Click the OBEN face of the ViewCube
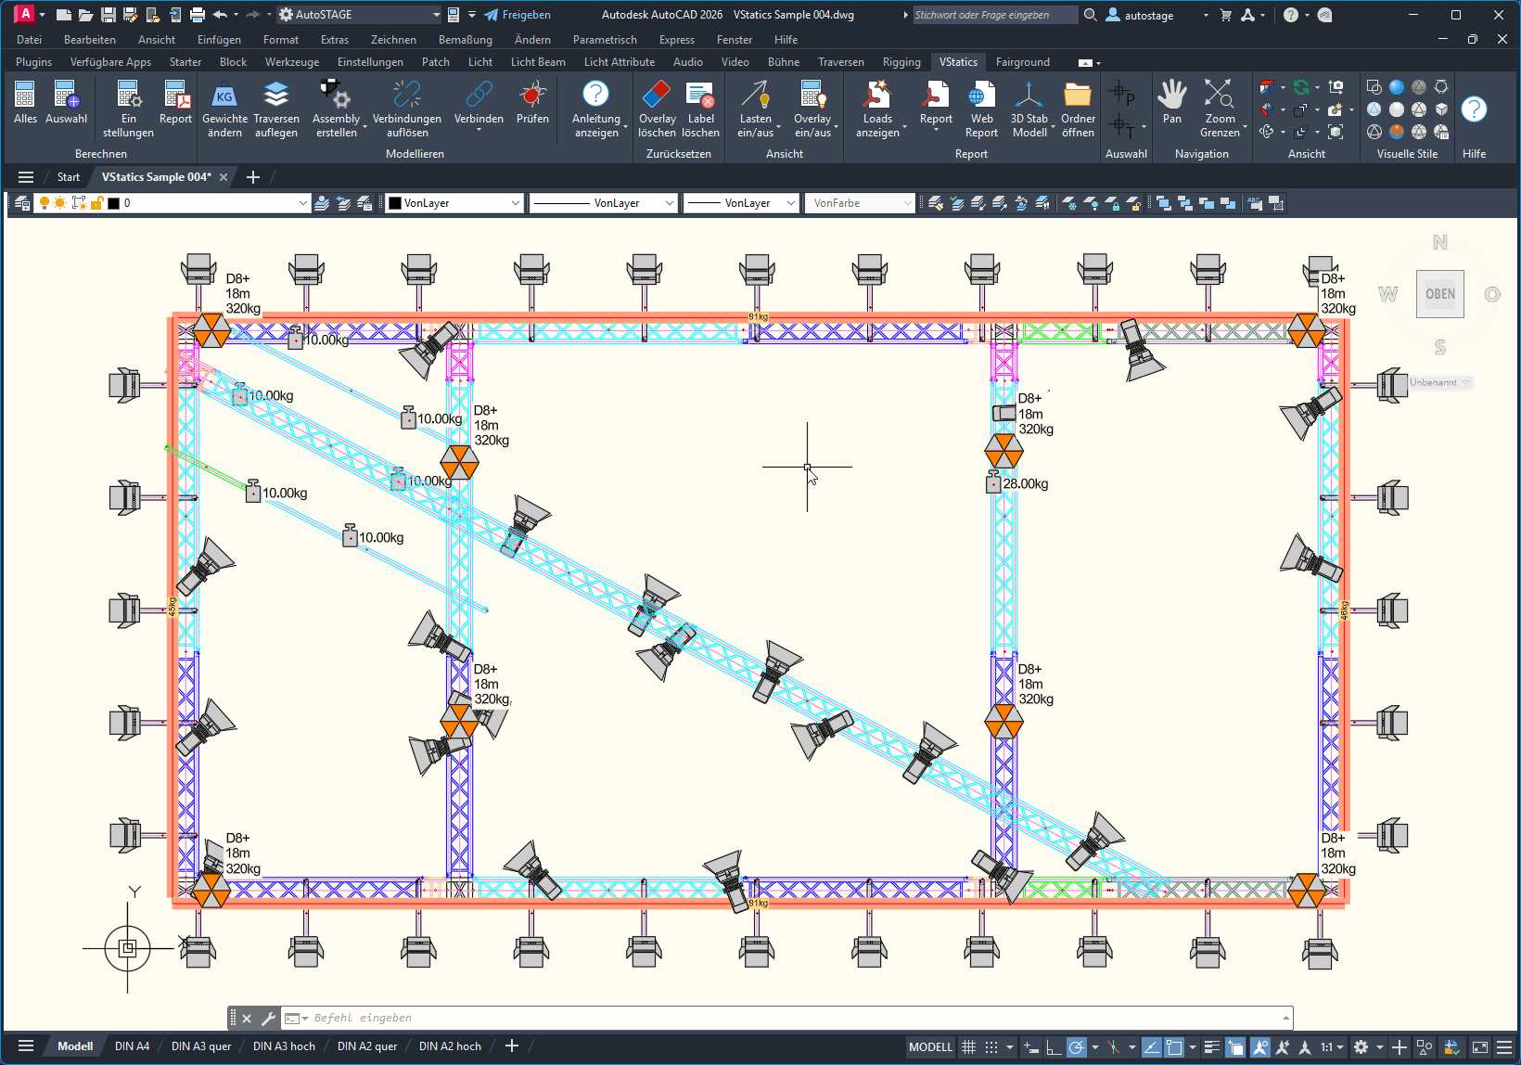The width and height of the screenshot is (1521, 1065). click(1439, 294)
